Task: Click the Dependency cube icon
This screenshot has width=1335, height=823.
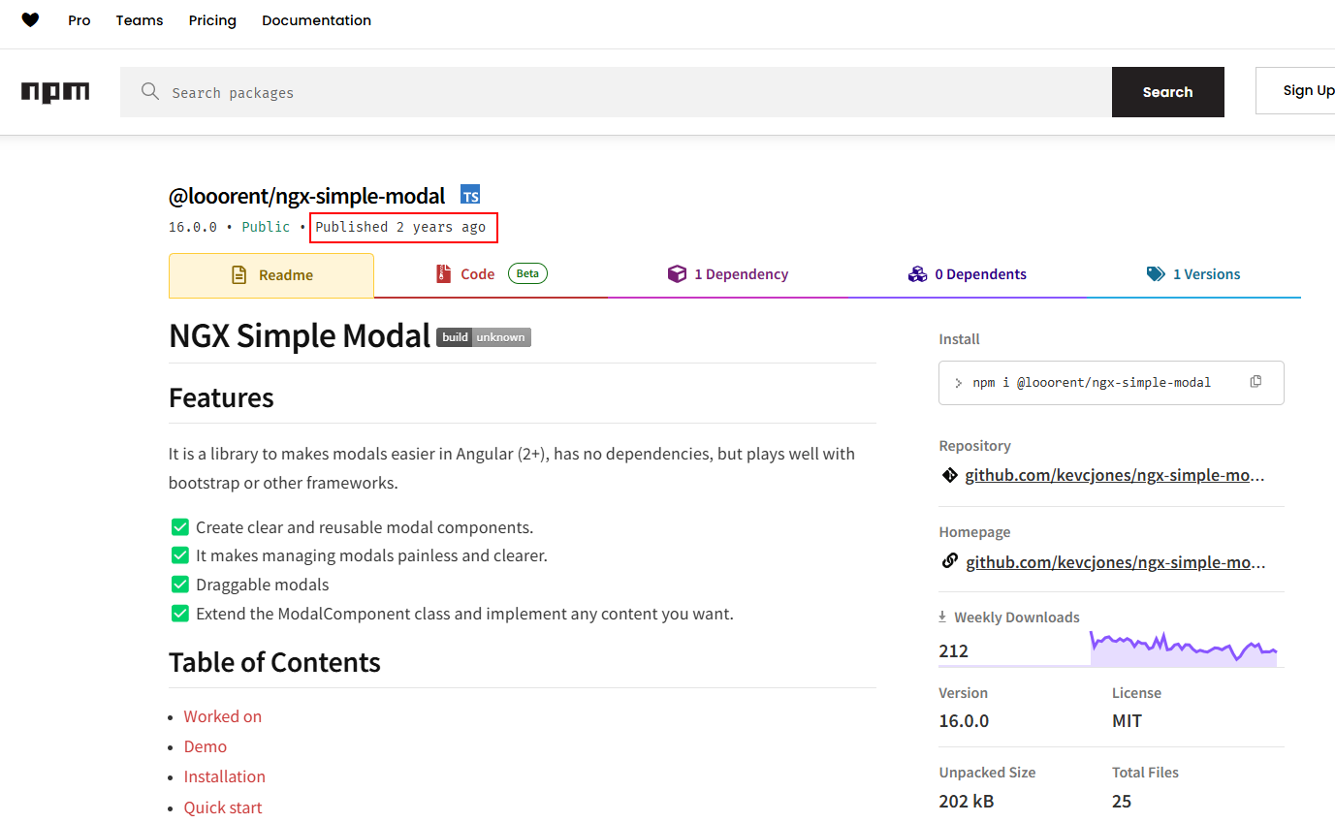Action: [x=677, y=274]
